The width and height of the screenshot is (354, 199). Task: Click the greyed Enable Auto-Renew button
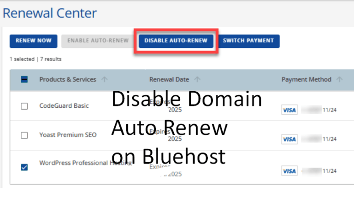click(x=98, y=41)
